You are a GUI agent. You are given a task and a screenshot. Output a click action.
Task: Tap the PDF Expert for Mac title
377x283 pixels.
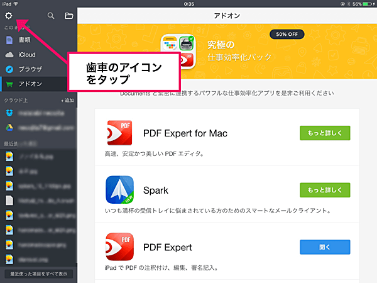(x=185, y=133)
